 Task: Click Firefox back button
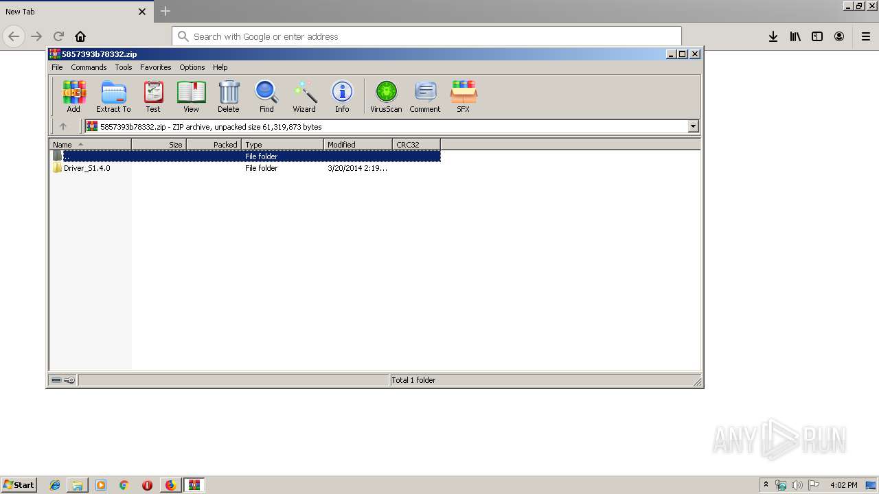[x=14, y=36]
